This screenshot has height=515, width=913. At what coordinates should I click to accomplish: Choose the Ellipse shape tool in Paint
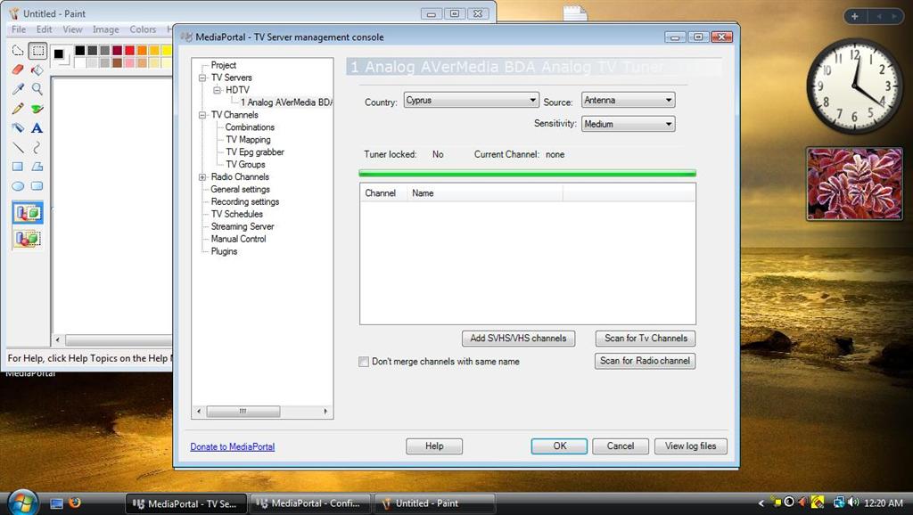click(x=18, y=186)
